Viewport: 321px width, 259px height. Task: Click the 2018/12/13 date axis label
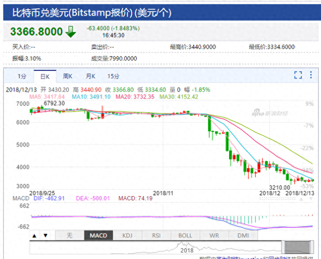(300, 193)
